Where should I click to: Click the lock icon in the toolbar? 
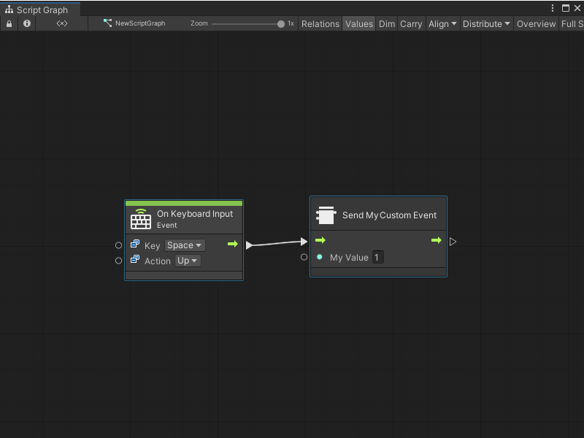pos(9,23)
